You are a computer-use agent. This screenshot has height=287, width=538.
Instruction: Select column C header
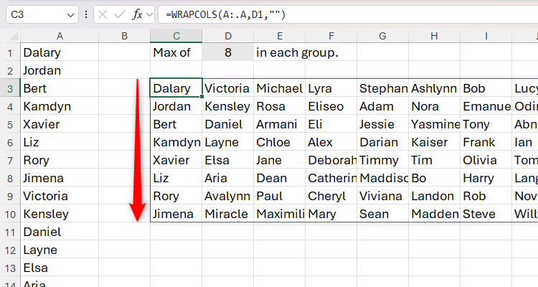pos(176,36)
